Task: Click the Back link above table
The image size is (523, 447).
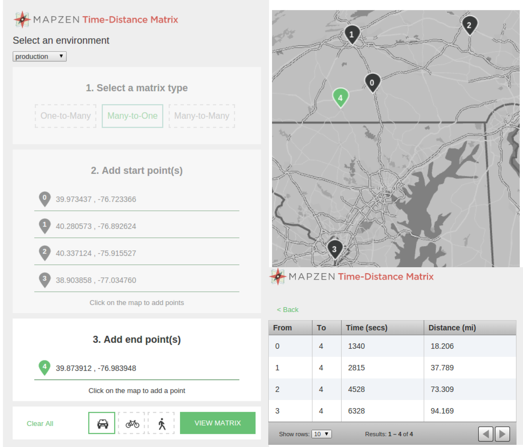Action: [x=288, y=310]
